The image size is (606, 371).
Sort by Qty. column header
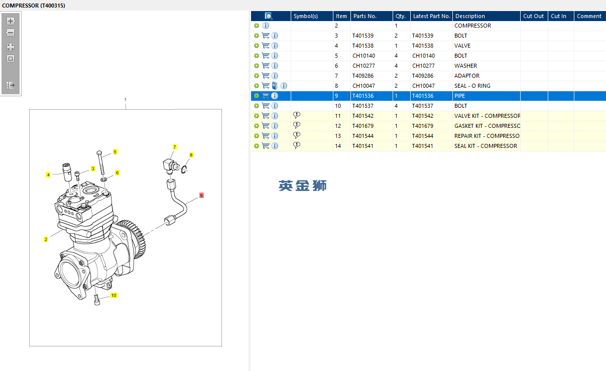(x=401, y=16)
